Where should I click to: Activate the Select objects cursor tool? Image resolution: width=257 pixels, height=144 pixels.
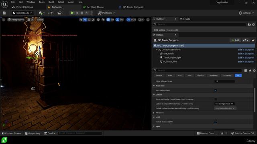point(81,20)
